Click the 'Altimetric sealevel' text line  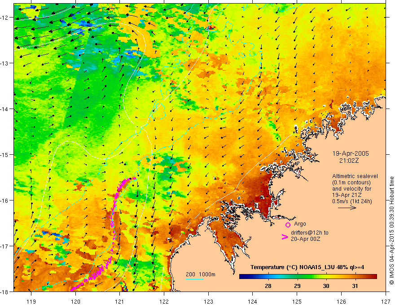[355, 176]
